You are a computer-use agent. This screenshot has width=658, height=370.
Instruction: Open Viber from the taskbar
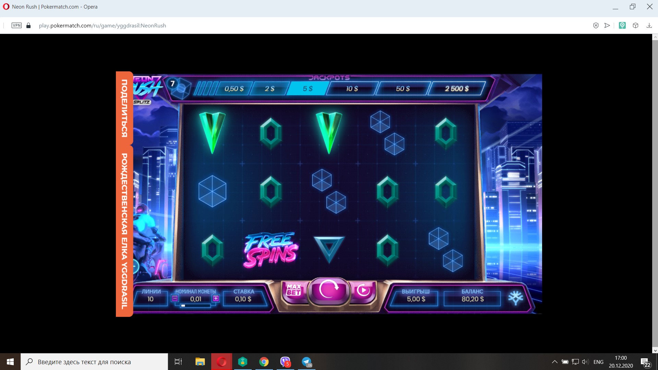coord(285,362)
